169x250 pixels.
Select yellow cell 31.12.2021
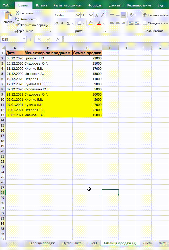pyautogui.click(x=15, y=94)
